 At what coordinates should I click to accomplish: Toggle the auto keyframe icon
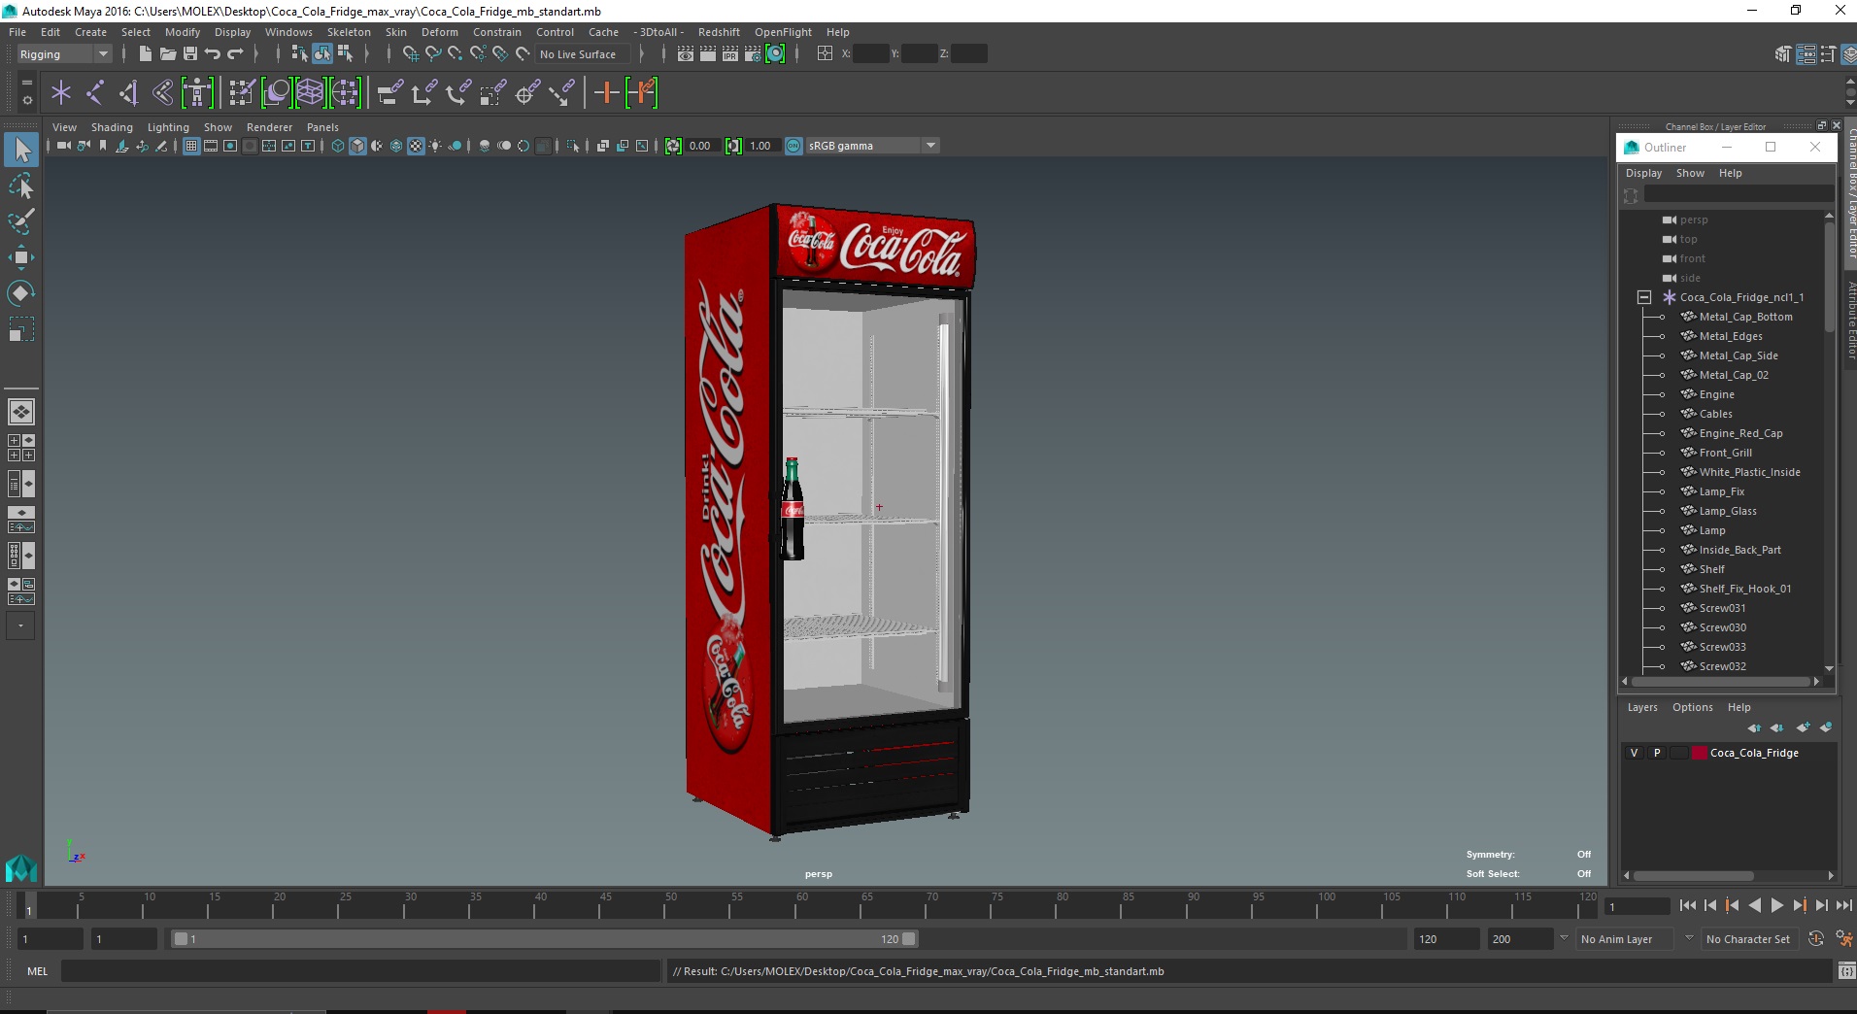pos(1816,939)
